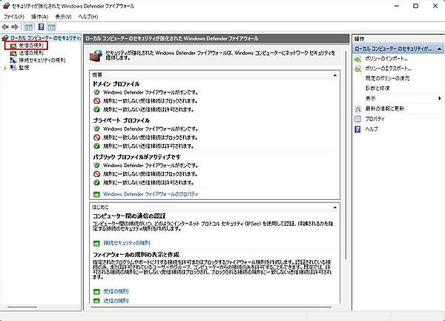Click the center pane horizontal scrollbar
This screenshot has width=445, height=321.
211,307
